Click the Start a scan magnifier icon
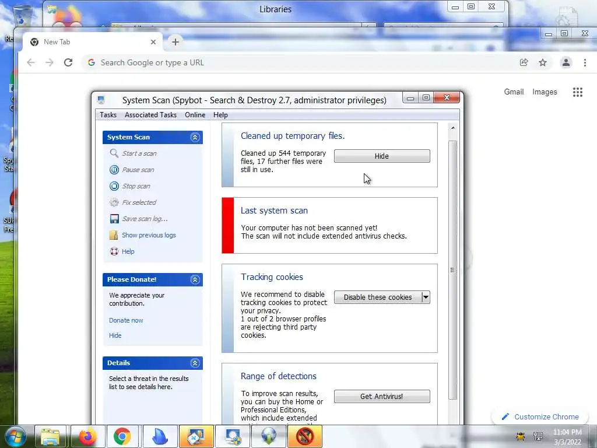 coord(114,153)
